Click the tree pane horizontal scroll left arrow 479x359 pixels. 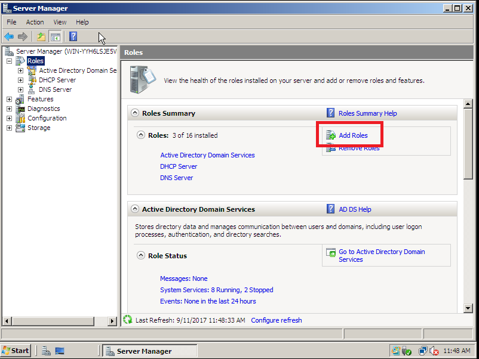pyautogui.click(x=7, y=321)
